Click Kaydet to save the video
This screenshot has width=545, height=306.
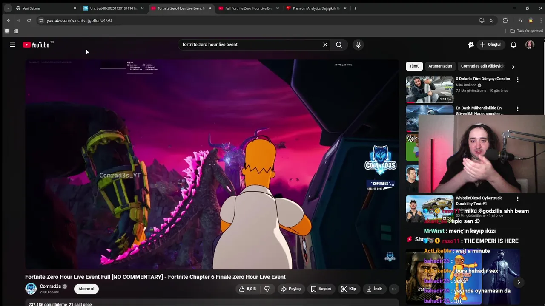321,289
